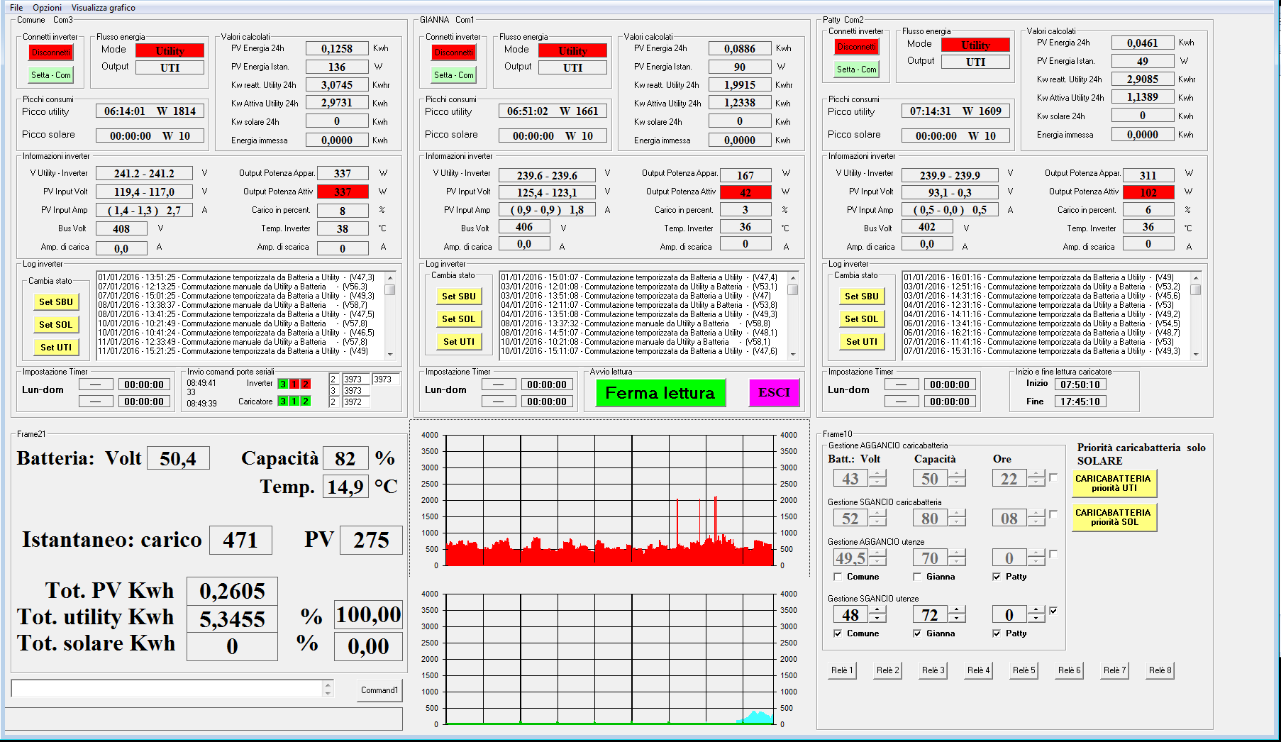Click the SGANCIO utenze Capacità field showing 72
Screen dimensions: 1281x742
point(931,614)
